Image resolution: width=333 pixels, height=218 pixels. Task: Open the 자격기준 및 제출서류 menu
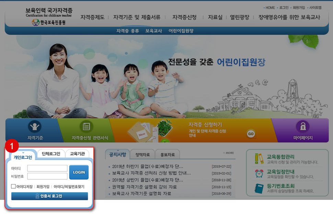[136, 17]
